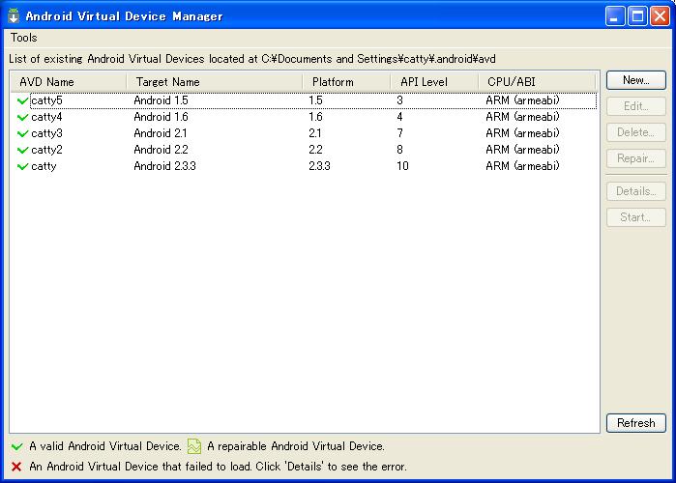Click the Android 2.3.3 target name cell
The image size is (676, 483).
pos(164,166)
